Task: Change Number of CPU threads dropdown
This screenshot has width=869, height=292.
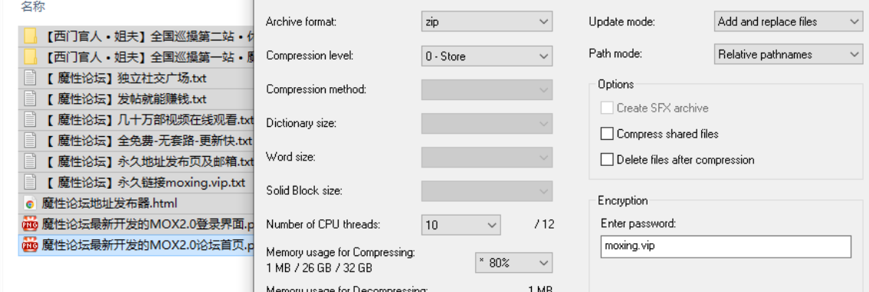Action: click(x=461, y=225)
